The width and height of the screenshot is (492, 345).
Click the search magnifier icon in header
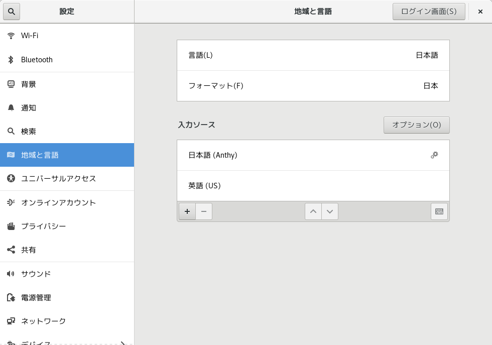point(12,12)
